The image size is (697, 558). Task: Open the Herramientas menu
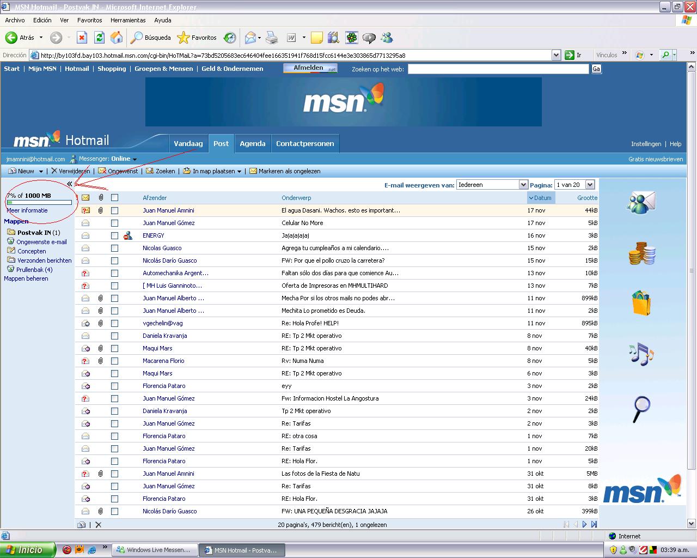pos(128,20)
